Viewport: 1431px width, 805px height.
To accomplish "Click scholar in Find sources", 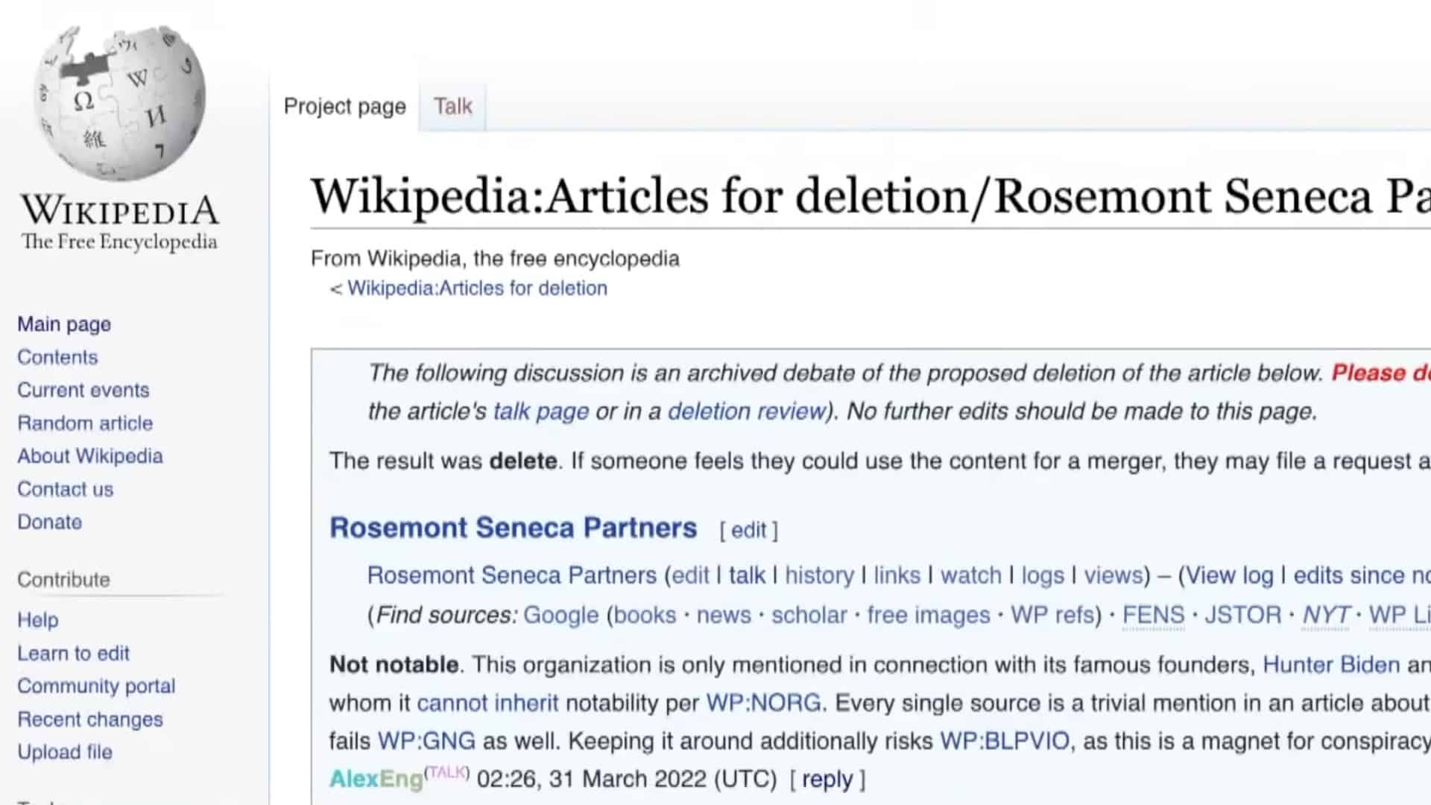I will coord(809,615).
